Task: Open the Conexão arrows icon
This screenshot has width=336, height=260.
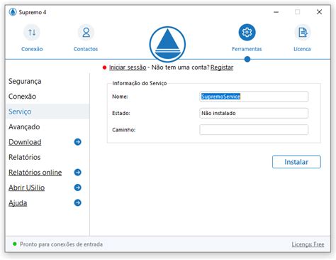Action: pyautogui.click(x=32, y=32)
